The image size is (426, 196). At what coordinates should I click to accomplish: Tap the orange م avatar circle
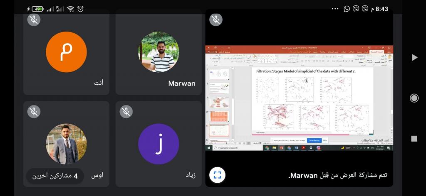click(66, 52)
